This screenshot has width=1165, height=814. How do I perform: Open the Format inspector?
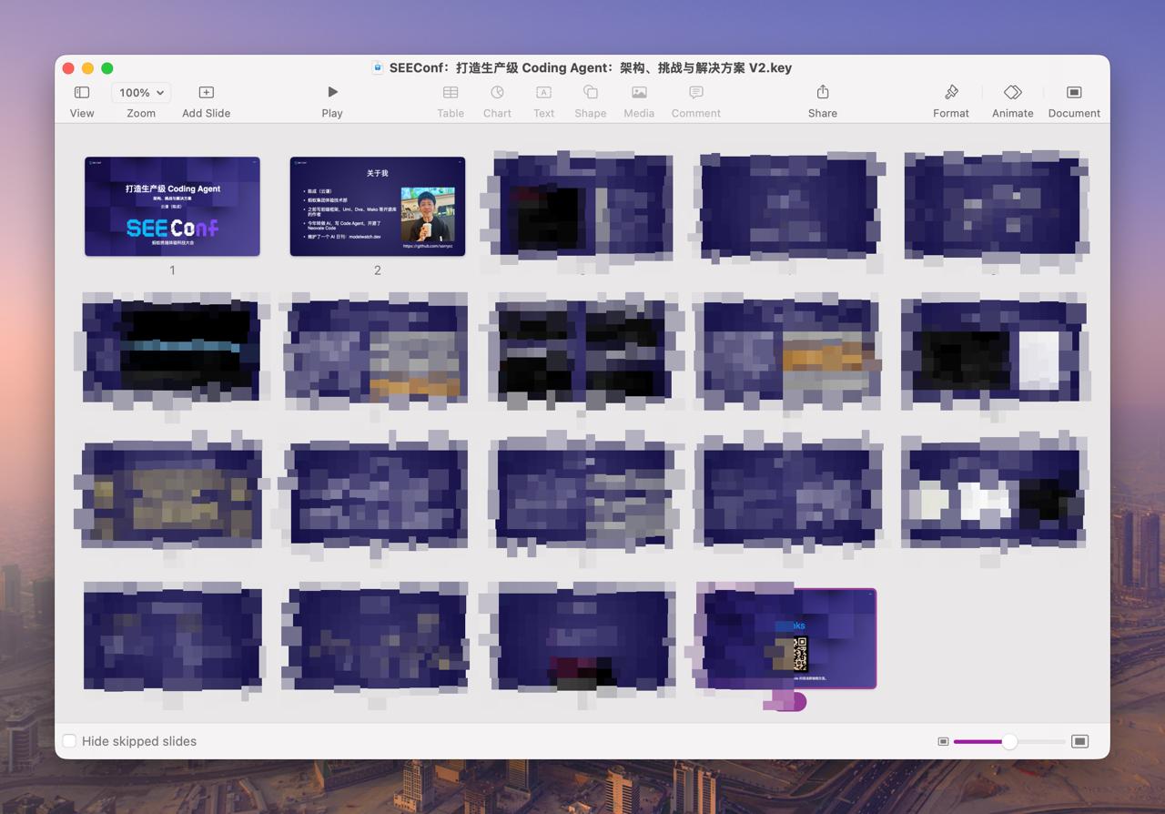pos(950,92)
